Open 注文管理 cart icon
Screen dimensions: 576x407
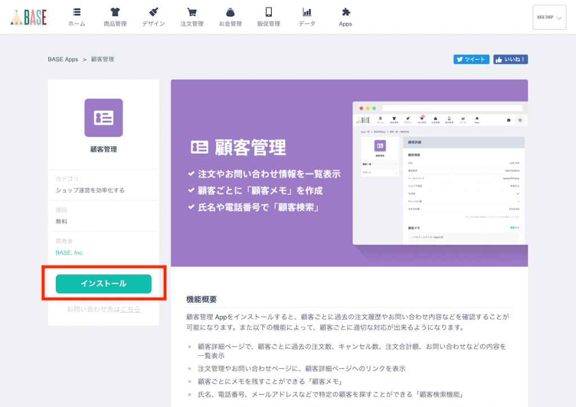pos(192,12)
